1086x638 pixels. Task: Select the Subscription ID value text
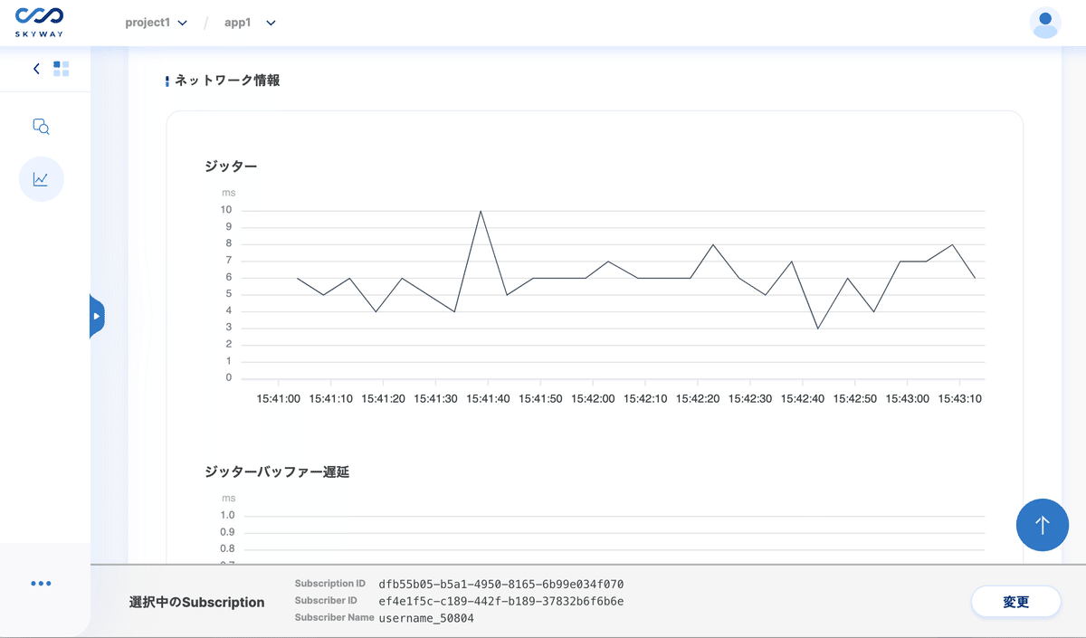[x=503, y=584]
